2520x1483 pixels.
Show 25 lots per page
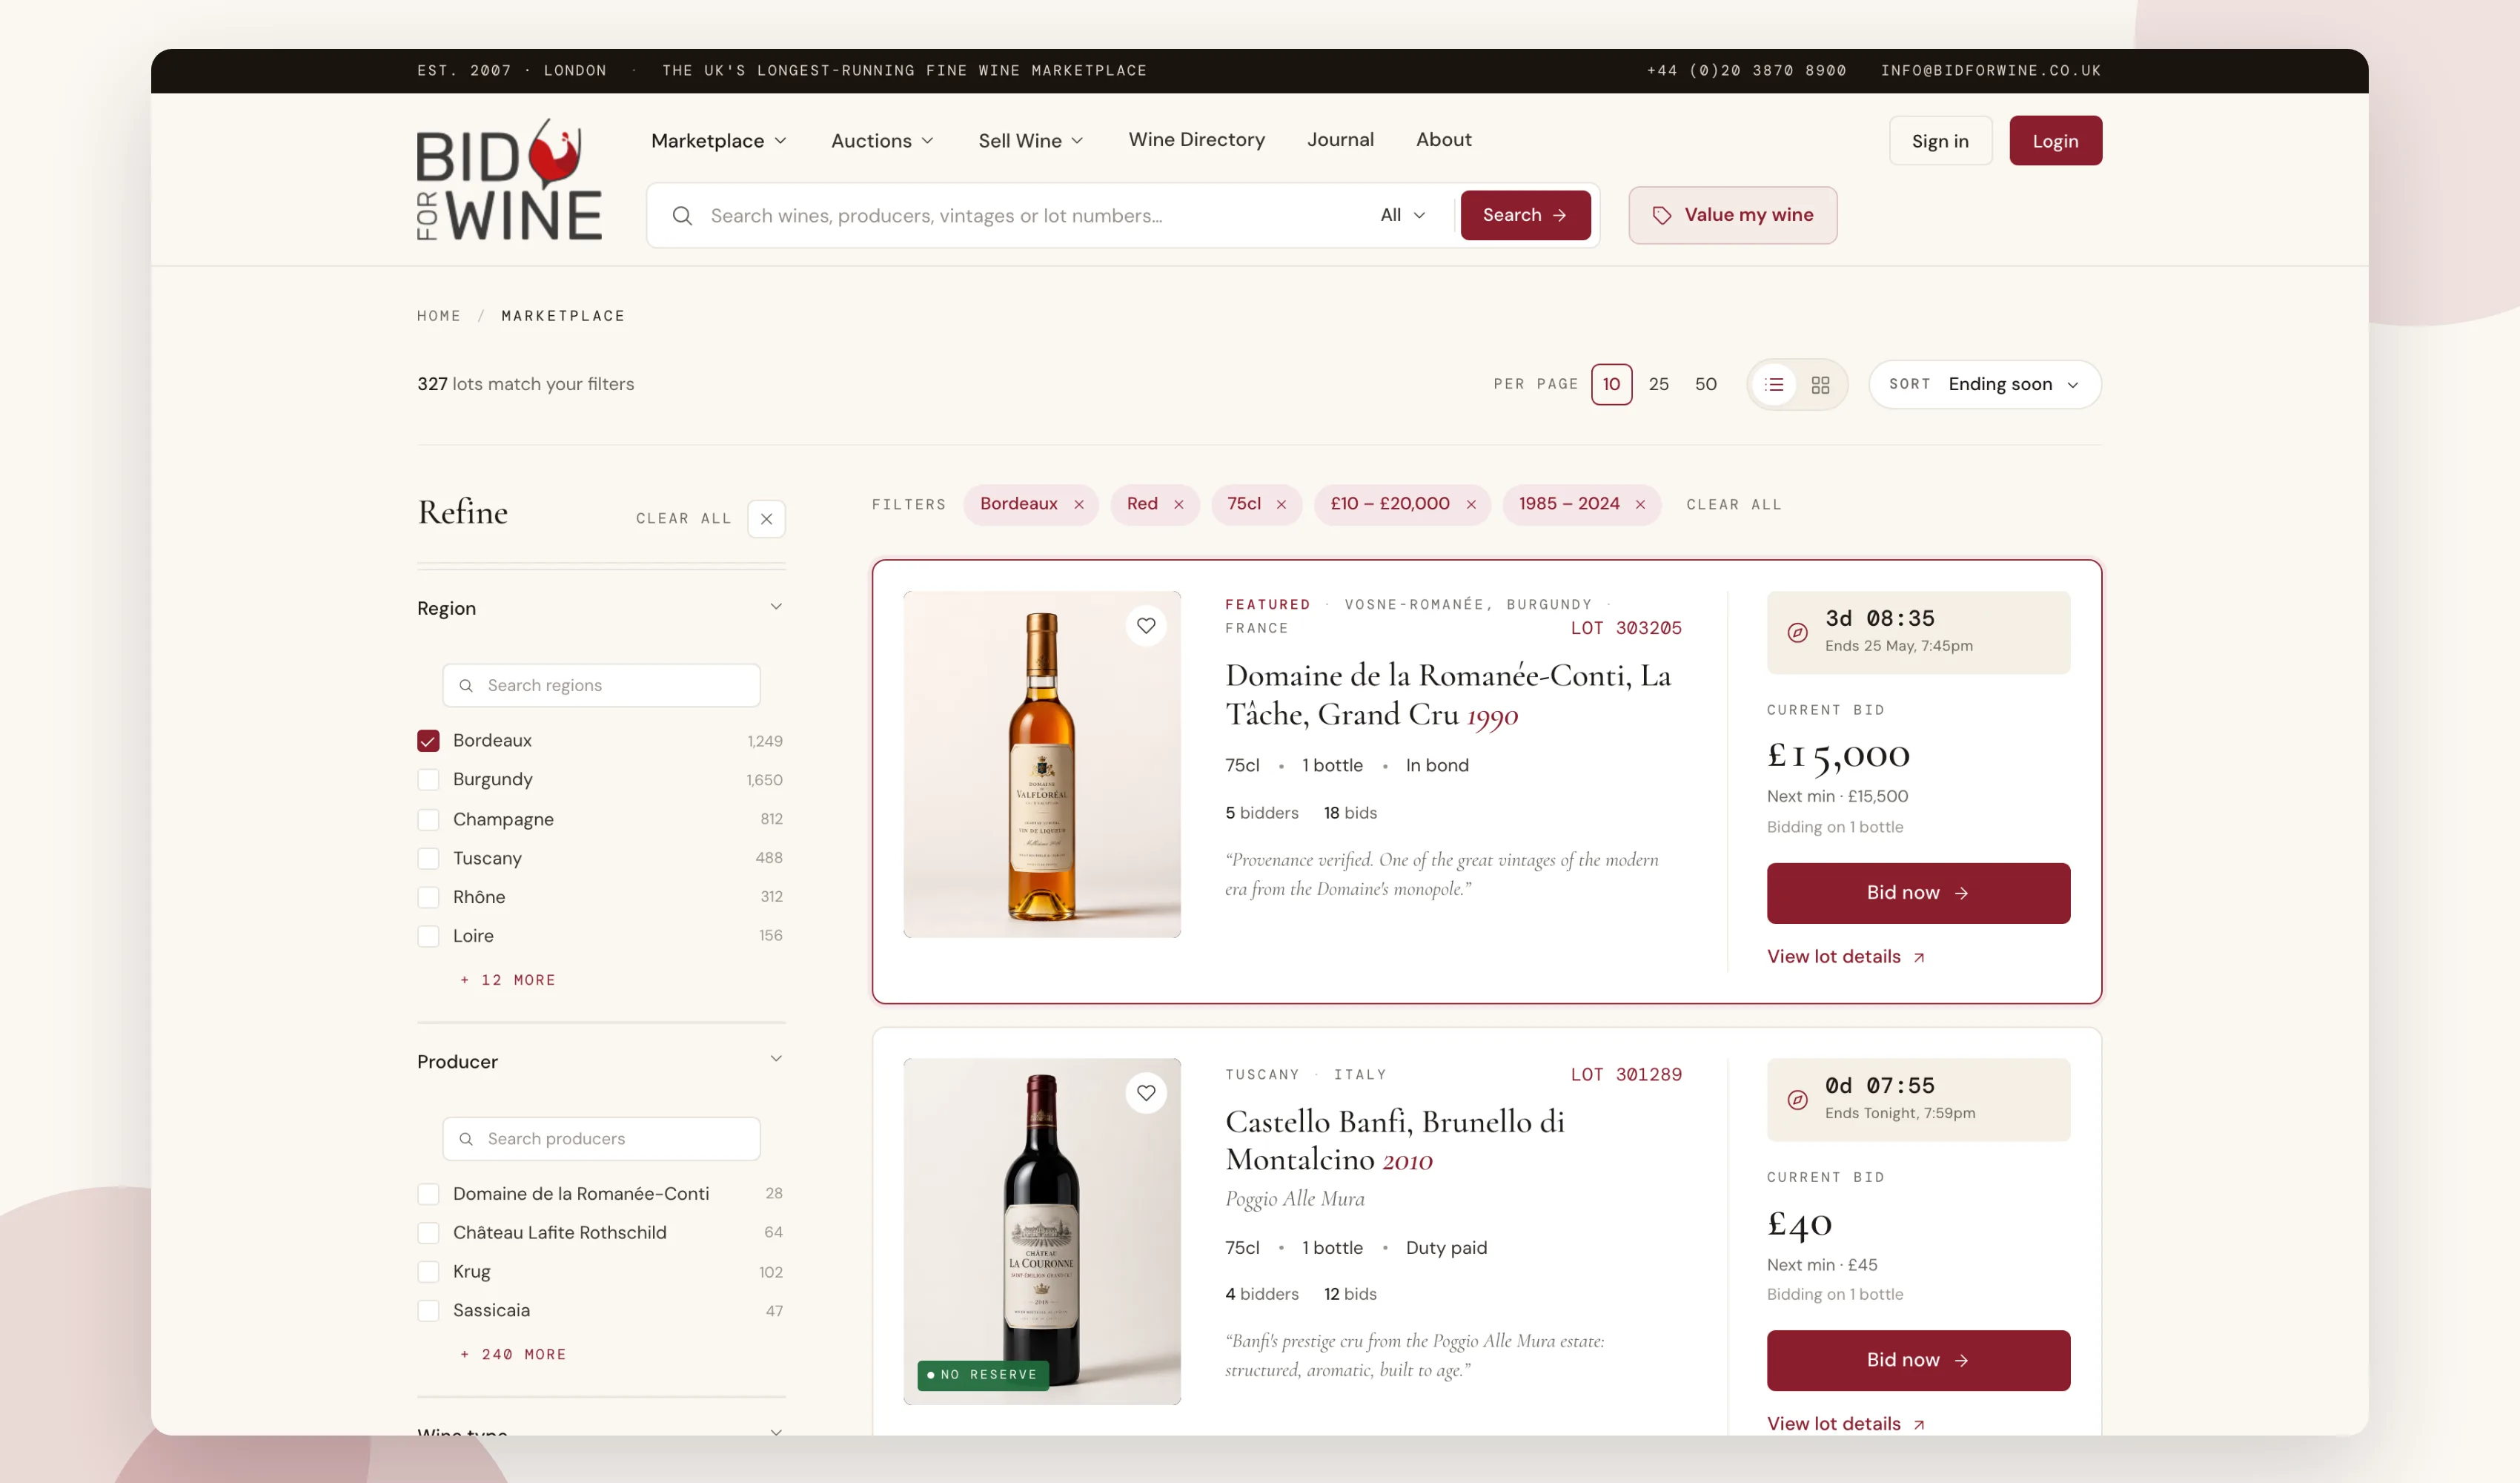(1658, 384)
